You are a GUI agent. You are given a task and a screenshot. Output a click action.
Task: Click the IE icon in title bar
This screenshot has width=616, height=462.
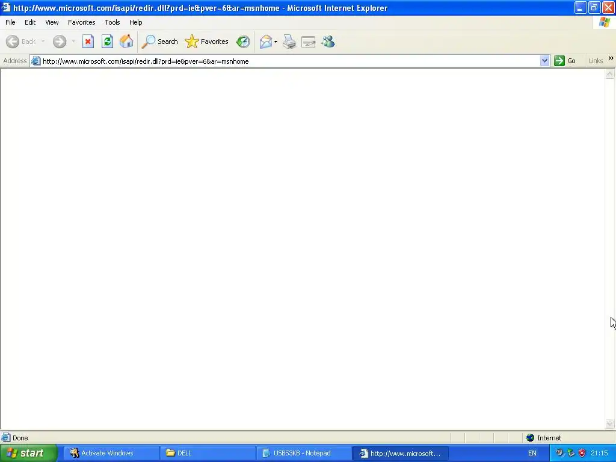pos(5,7)
